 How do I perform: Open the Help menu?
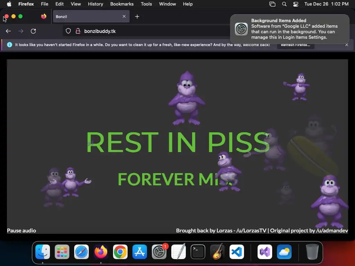click(188, 4)
